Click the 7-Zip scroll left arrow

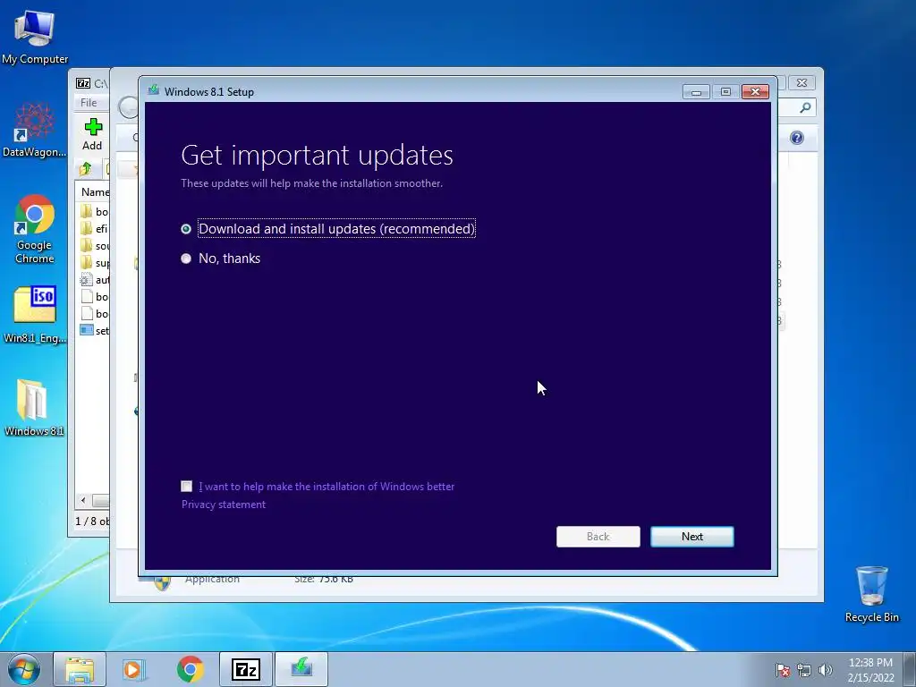point(83,500)
